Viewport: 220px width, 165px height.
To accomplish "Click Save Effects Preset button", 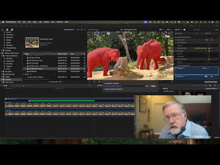I will coord(211,82).
